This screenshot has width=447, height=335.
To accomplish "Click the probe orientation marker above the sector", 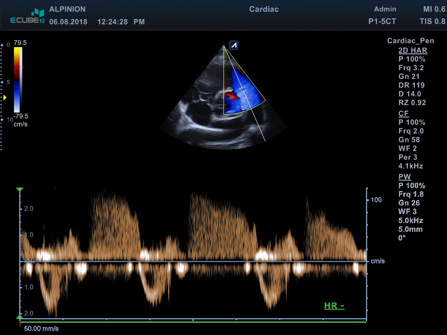I will coord(234,45).
